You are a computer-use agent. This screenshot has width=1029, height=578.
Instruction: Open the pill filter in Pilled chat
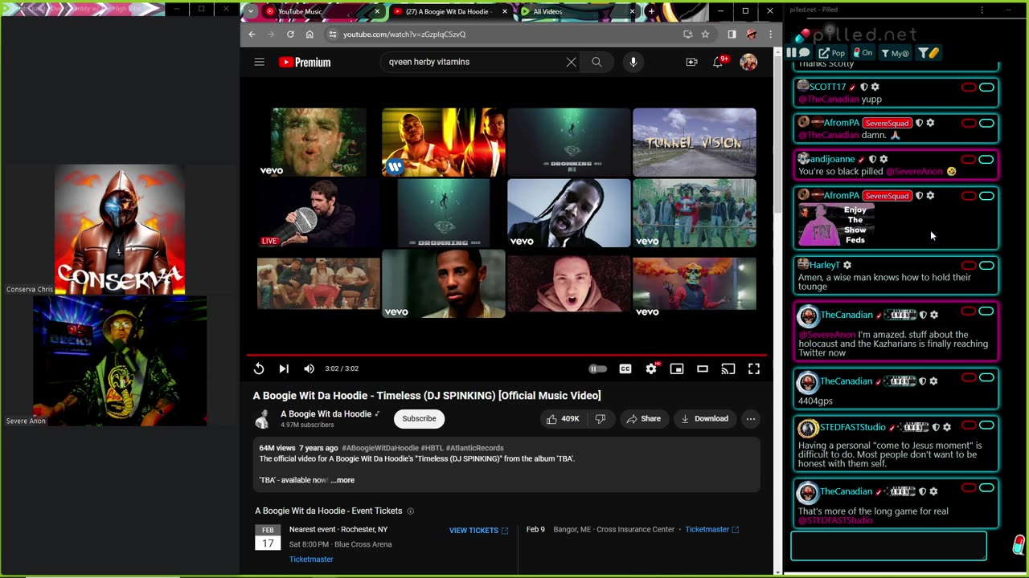(929, 53)
